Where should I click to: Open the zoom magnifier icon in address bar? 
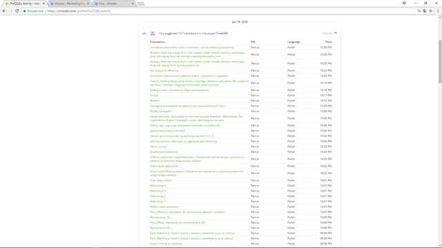pyautogui.click(x=419, y=11)
